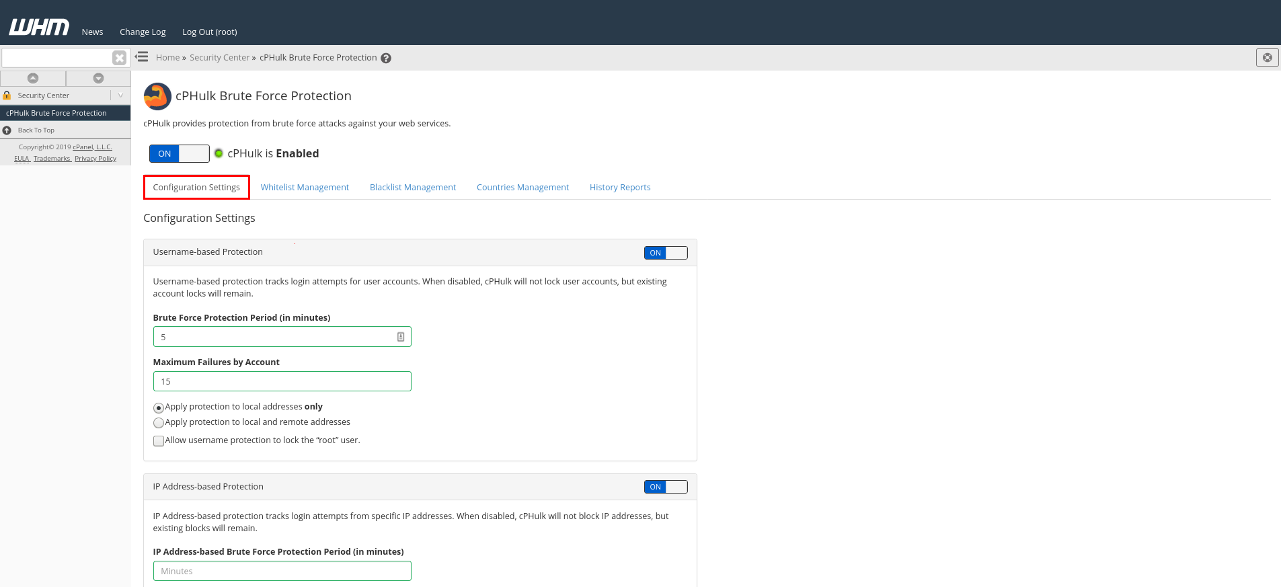
Task: Click the 'Configuration Settings' section heading
Action: click(x=199, y=218)
